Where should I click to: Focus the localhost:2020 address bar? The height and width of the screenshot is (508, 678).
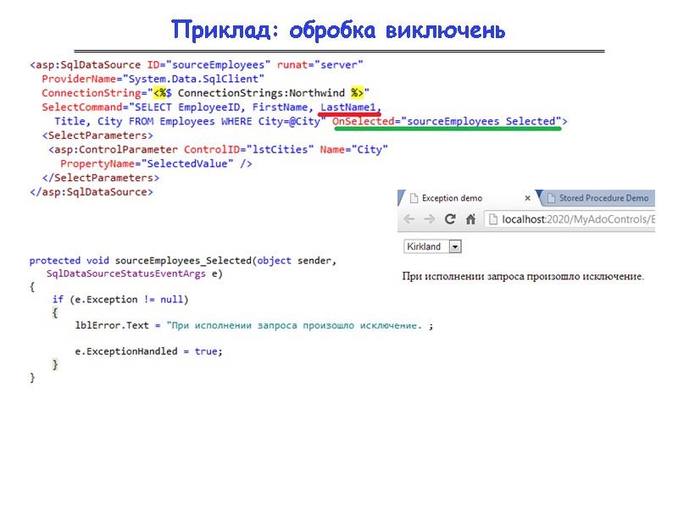coord(570,219)
